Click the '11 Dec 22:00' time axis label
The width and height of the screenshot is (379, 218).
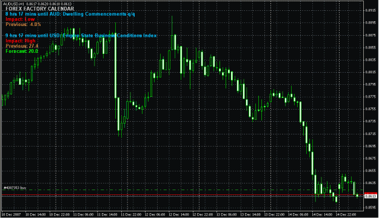point(131,214)
